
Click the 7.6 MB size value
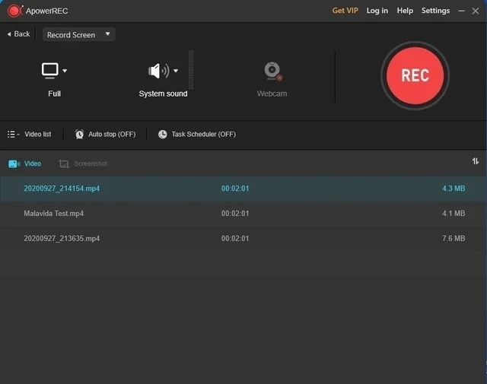[x=454, y=239]
